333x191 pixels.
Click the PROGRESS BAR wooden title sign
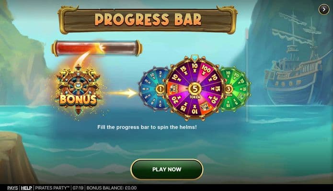click(x=148, y=20)
